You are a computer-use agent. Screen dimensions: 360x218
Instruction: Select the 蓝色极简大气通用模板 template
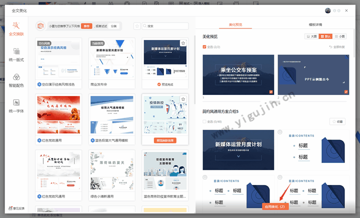pos(112,119)
